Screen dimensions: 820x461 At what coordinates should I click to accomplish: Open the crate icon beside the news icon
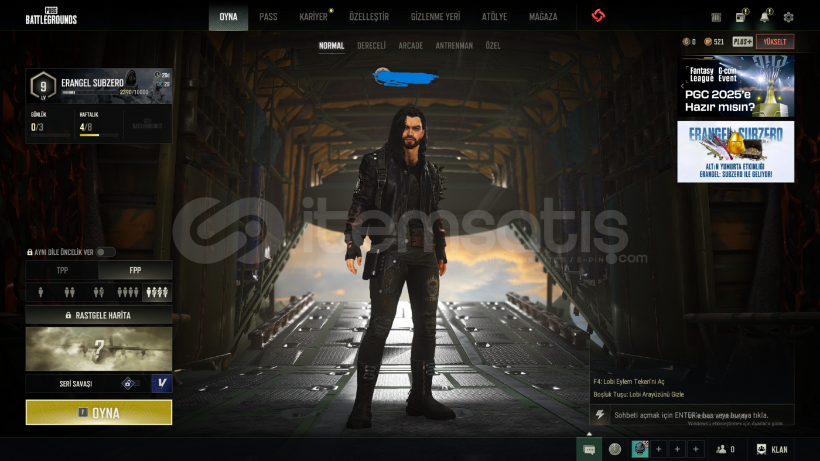(716, 18)
